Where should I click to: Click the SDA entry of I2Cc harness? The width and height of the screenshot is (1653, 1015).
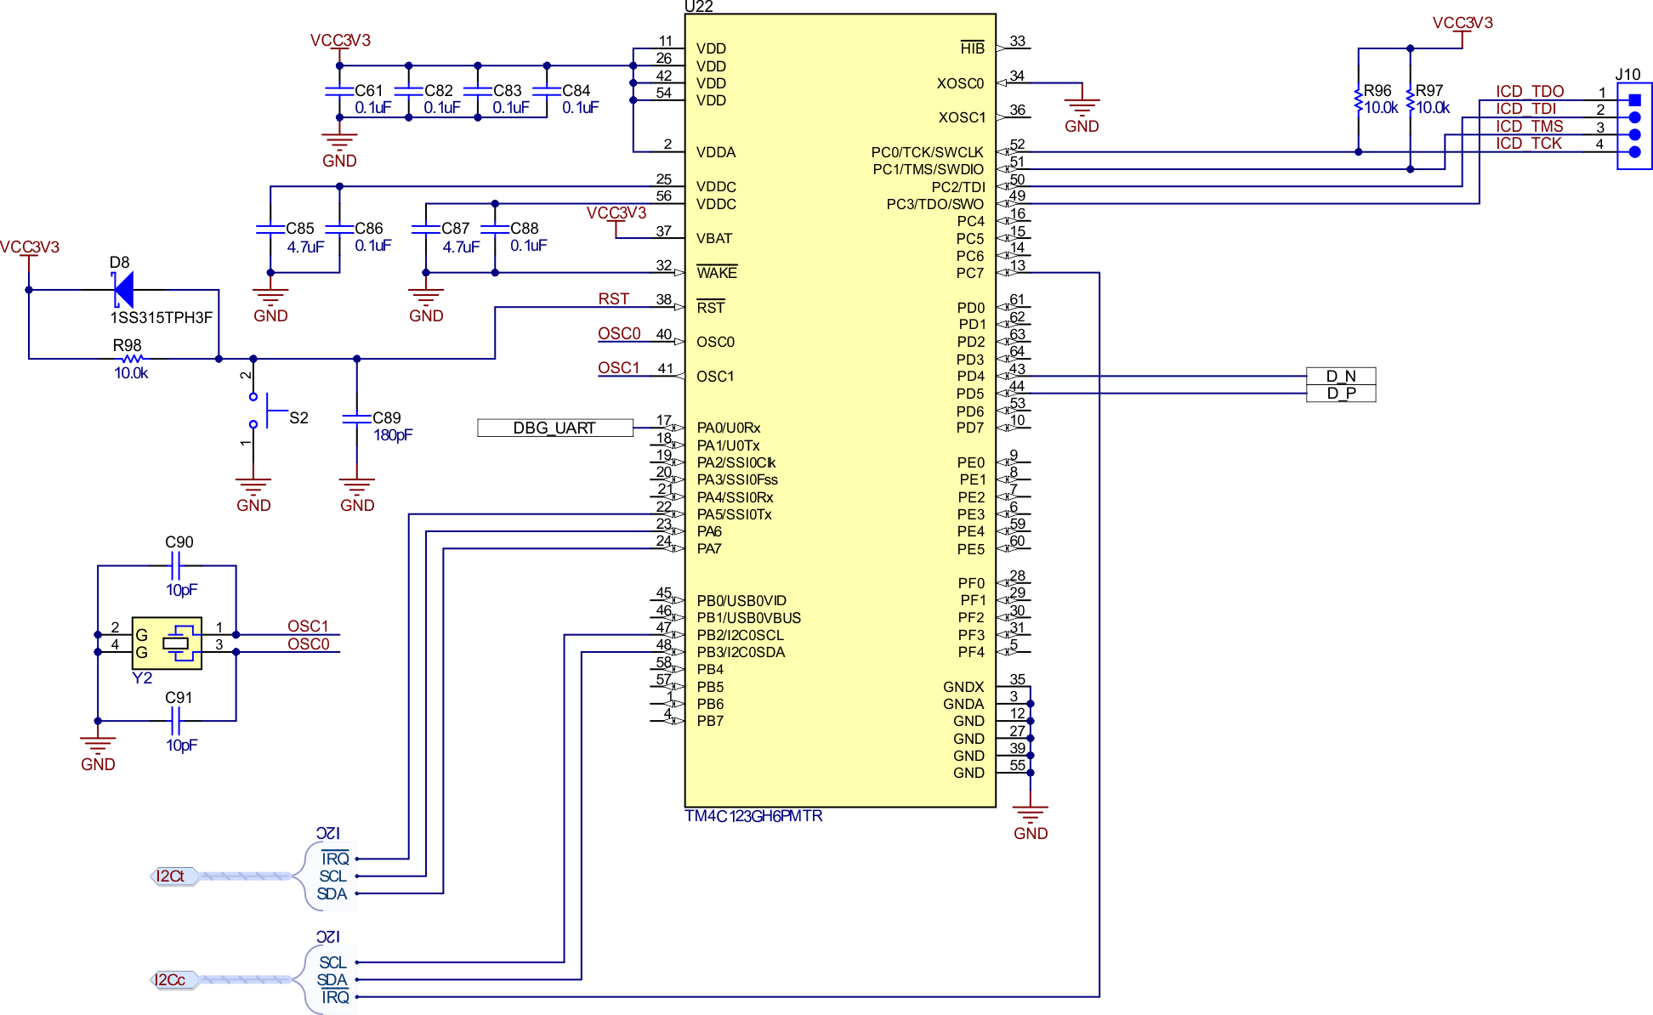332,980
